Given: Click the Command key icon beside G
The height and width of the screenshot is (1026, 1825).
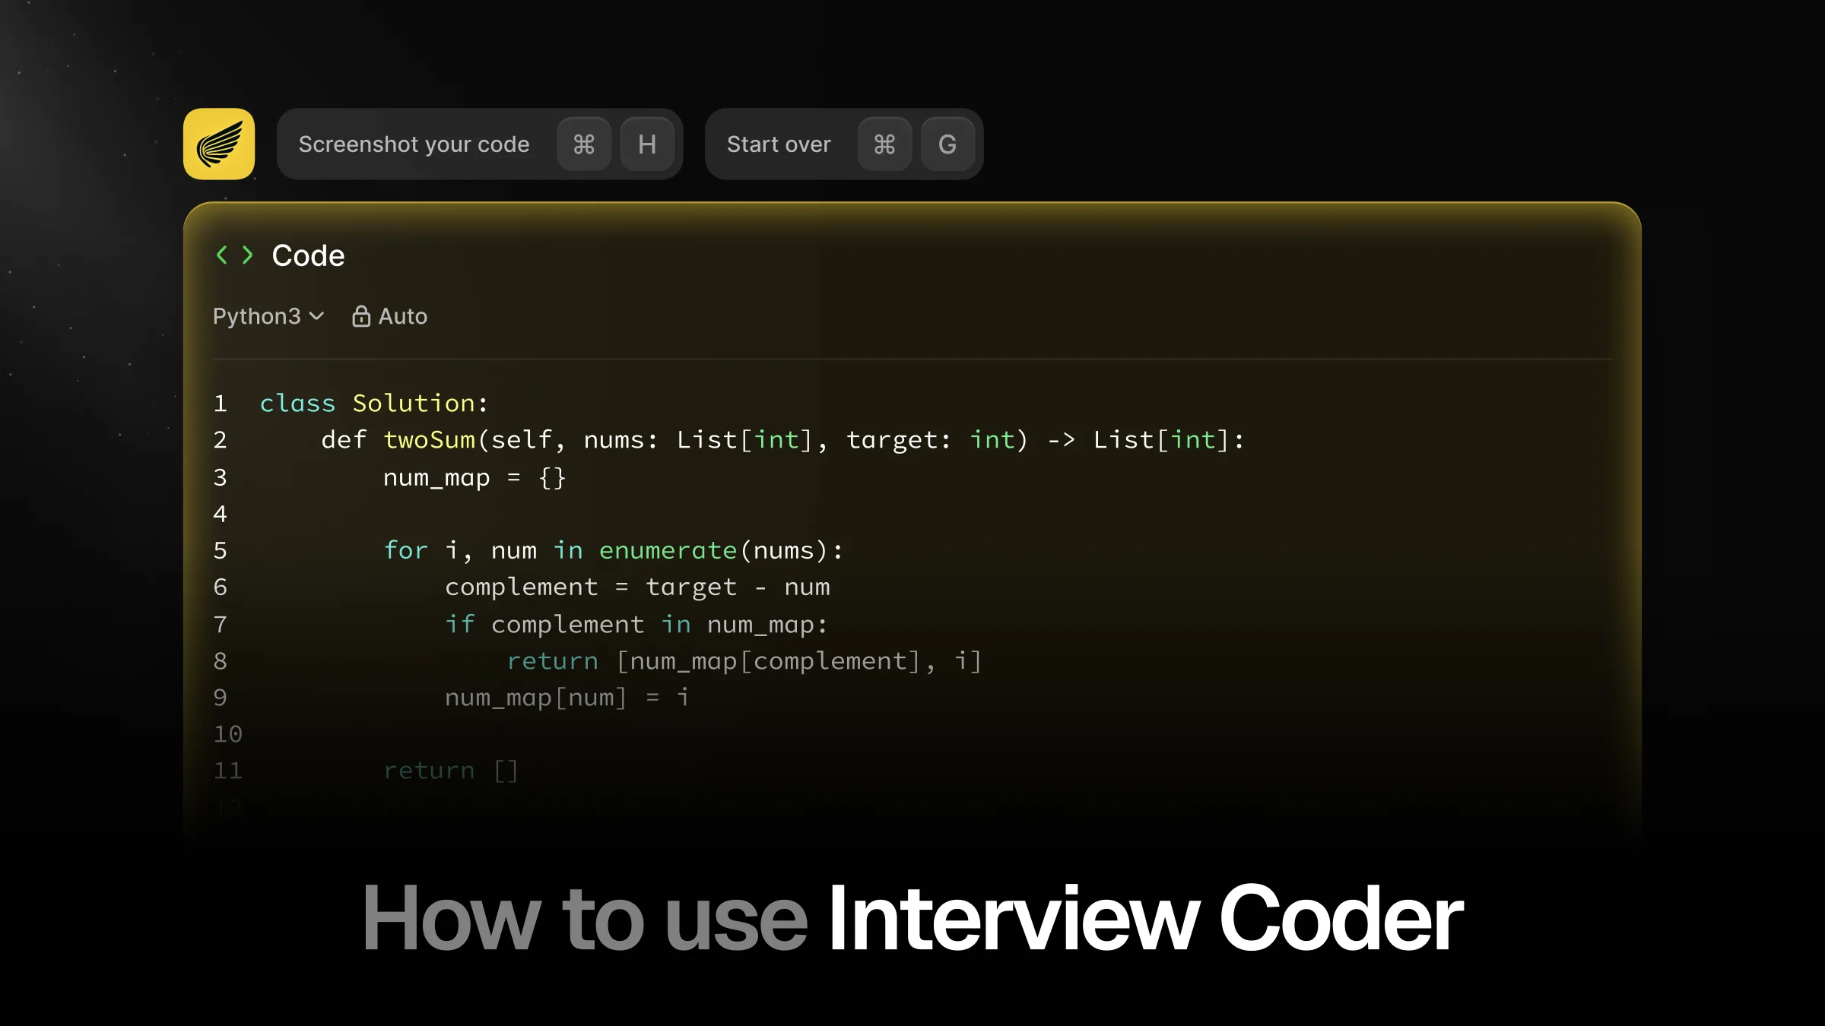Looking at the screenshot, I should (x=884, y=144).
